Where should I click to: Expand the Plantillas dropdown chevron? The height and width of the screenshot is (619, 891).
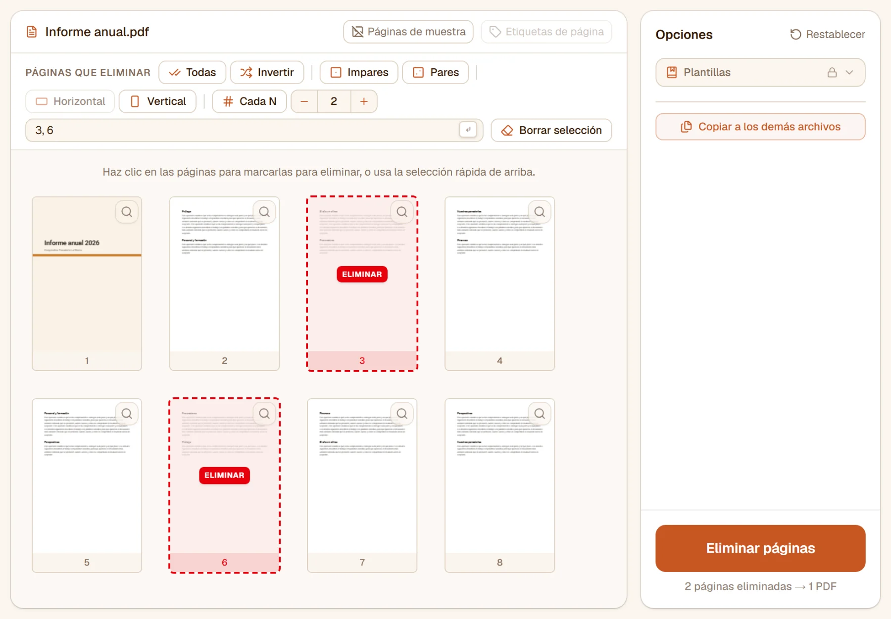pyautogui.click(x=849, y=73)
